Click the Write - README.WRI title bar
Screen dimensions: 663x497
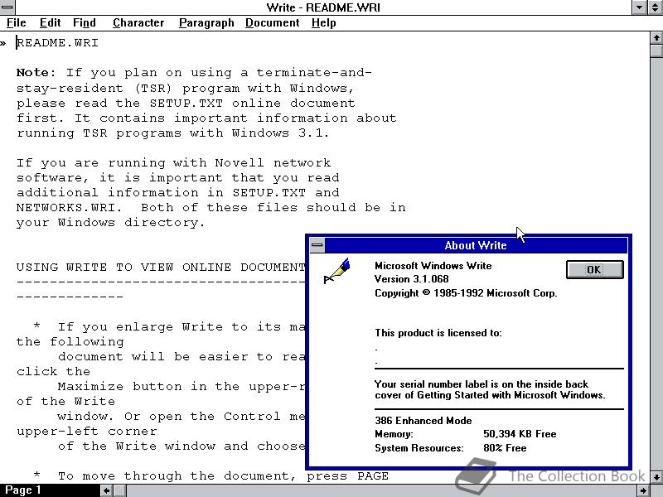point(323,7)
